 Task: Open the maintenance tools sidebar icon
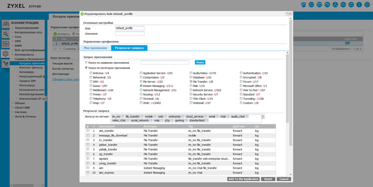coord(6,63)
